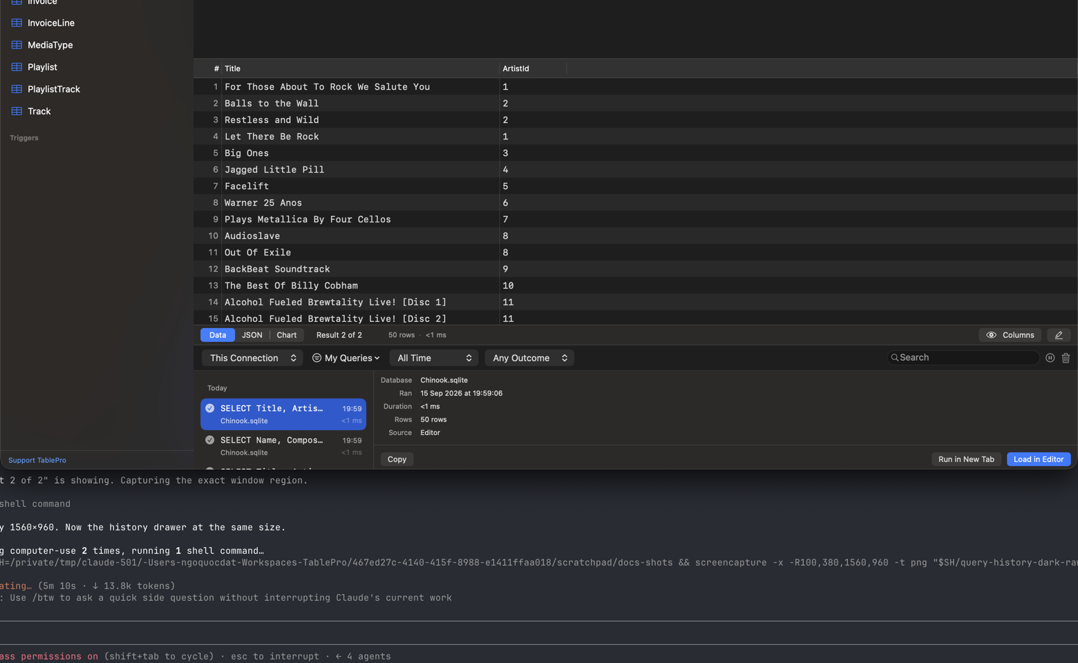Click the Track table icon
Viewport: 1078px width, 663px height.
point(17,111)
